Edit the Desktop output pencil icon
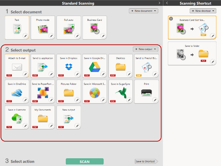Viewport: 221px width, 166px height. click(129, 74)
